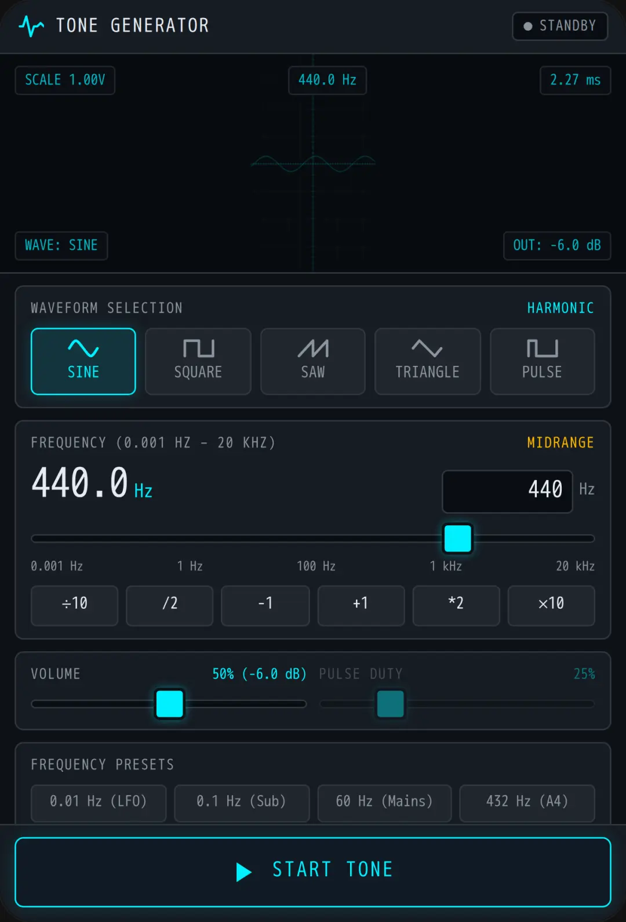Screen dimensions: 626x922
Task: Select the Triangle waveform
Action: point(428,361)
